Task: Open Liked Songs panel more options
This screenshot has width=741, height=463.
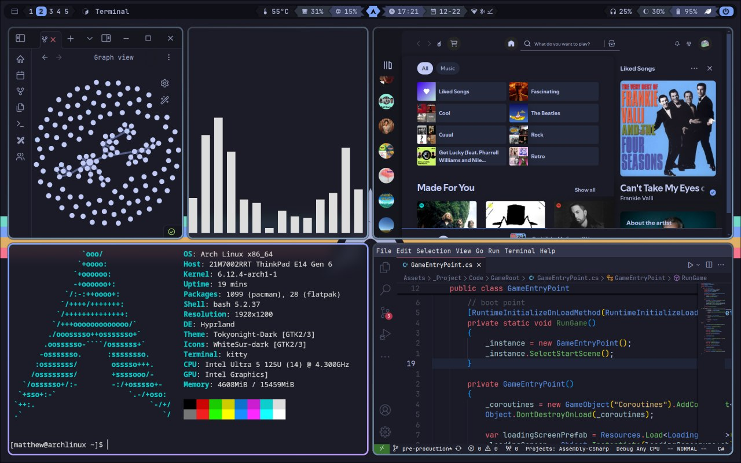Action: 694,68
